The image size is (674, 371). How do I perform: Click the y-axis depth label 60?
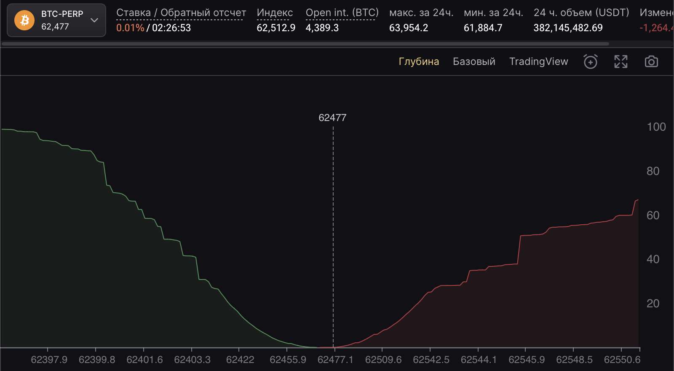[653, 215]
